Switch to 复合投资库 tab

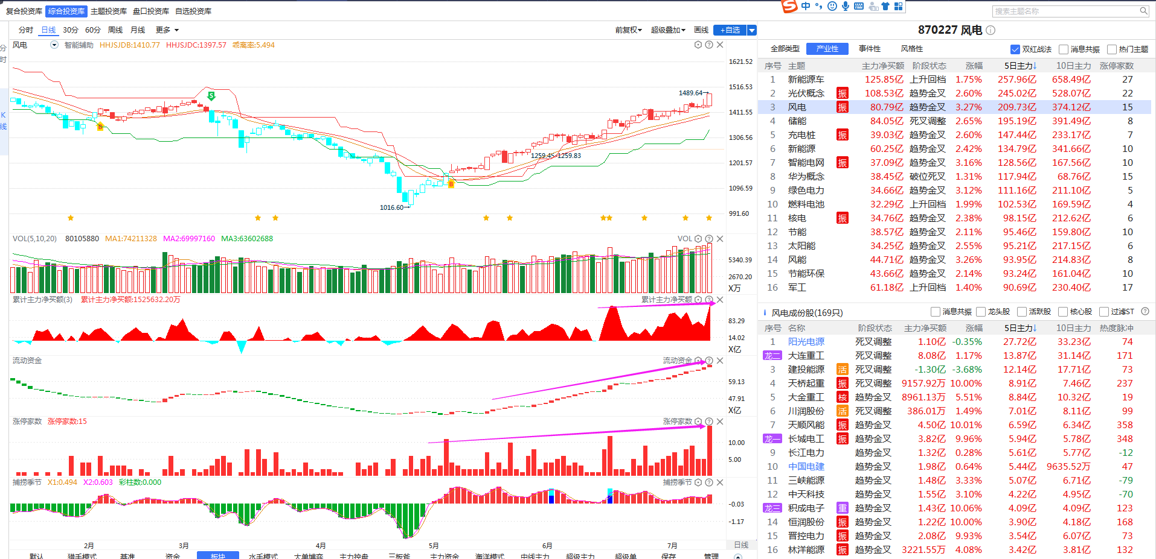24,11
